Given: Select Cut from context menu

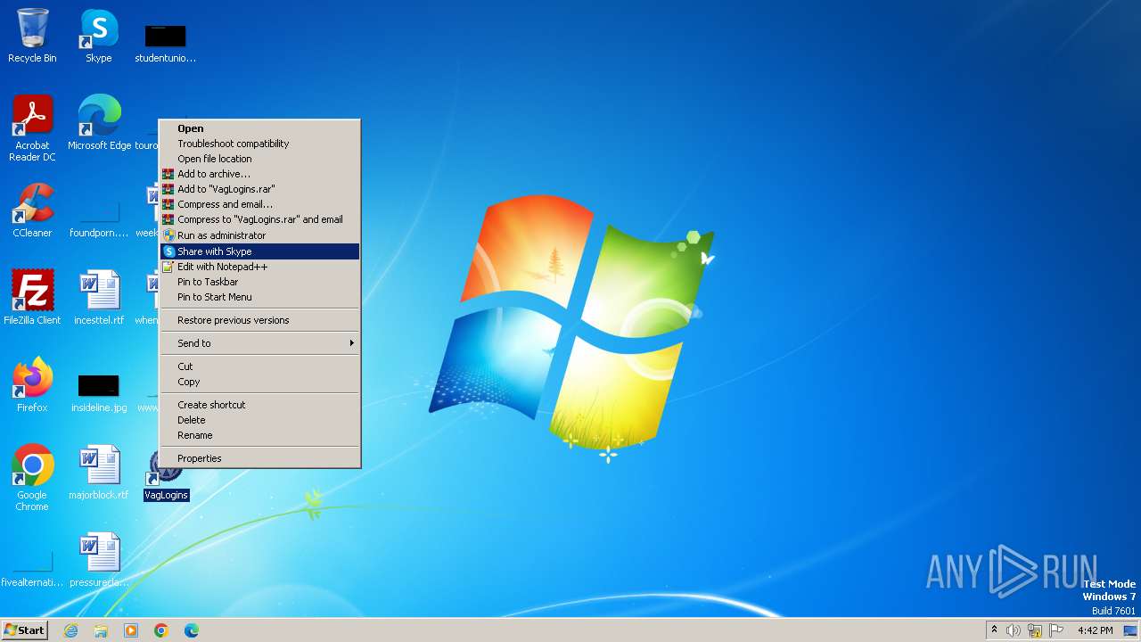Looking at the screenshot, I should point(259,366).
